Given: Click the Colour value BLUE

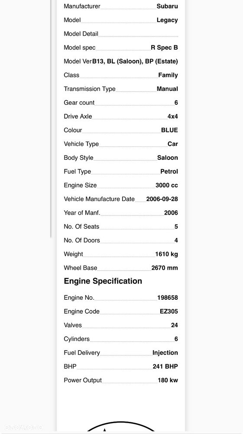Looking at the screenshot, I should pos(169,130).
